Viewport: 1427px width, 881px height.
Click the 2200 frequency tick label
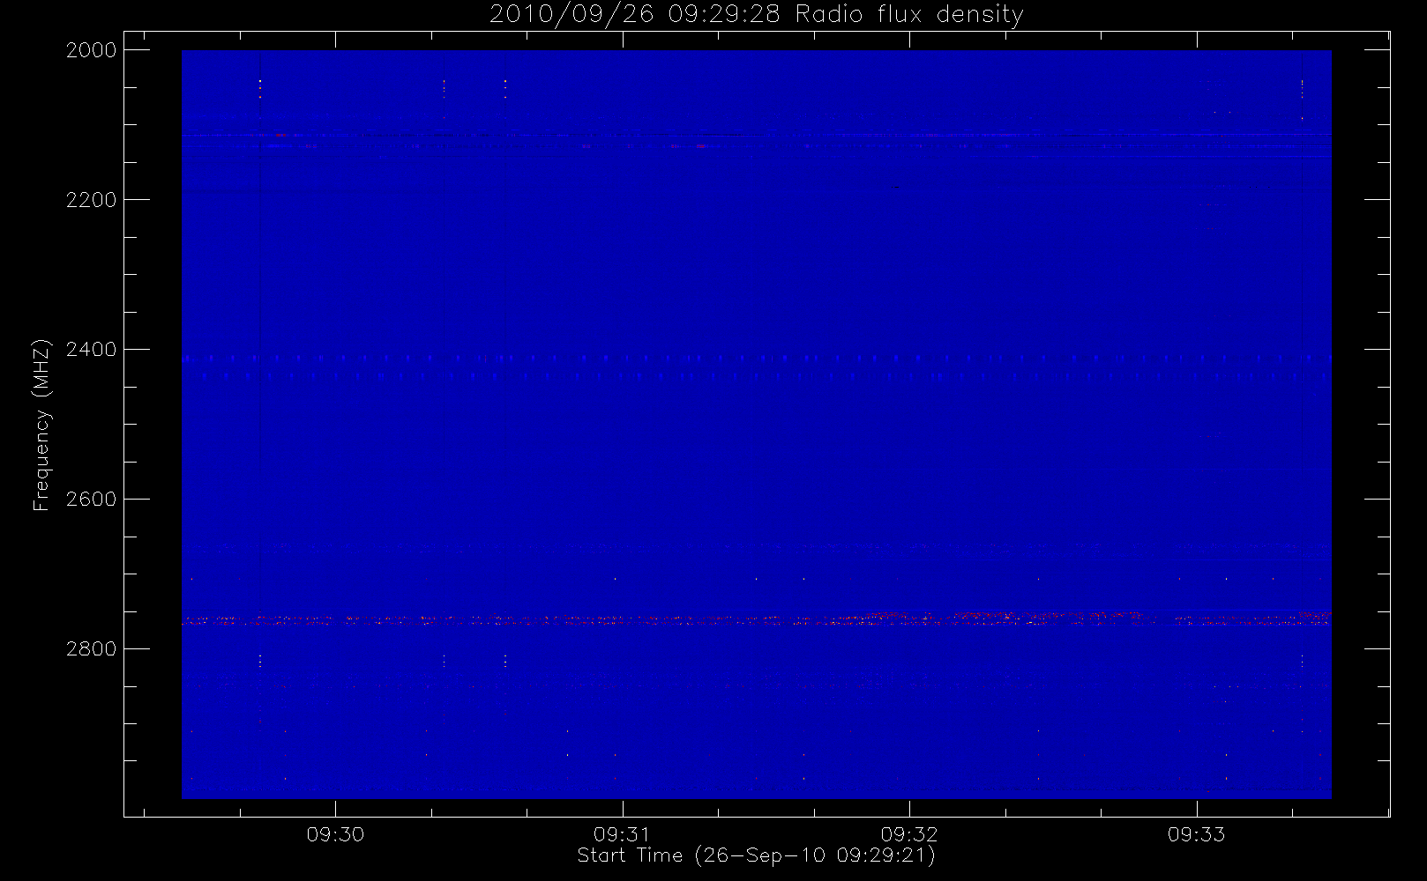pyautogui.click(x=92, y=200)
